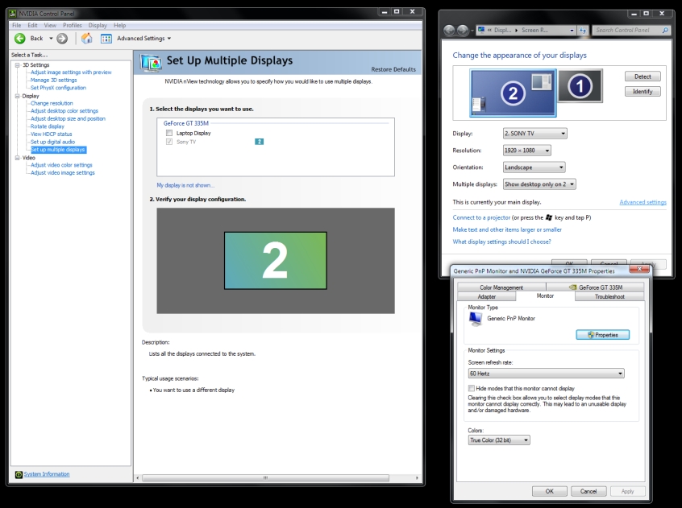The image size is (682, 508).
Task: Open the address bar dropdown arrow
Action: pos(572,31)
